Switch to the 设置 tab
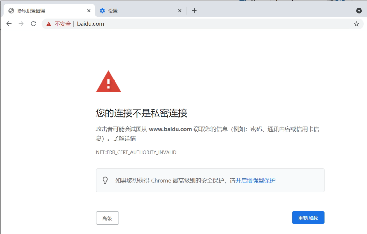Screen dimensions: 367x234 coord(140,11)
